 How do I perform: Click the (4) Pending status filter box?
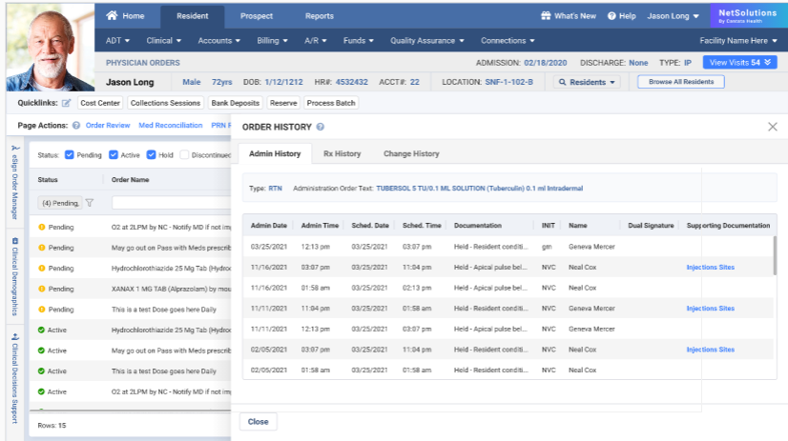tap(60, 203)
